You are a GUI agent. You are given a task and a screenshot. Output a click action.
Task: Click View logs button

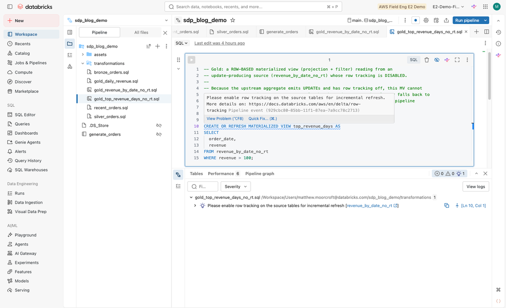[476, 187]
